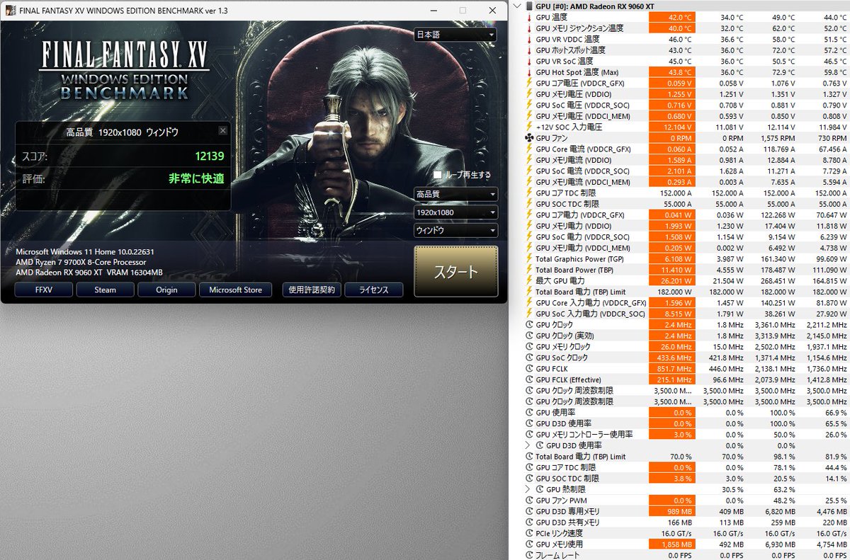Click the GPU D3D 共有メモリ row label
This screenshot has height=560, width=850.
point(567,522)
